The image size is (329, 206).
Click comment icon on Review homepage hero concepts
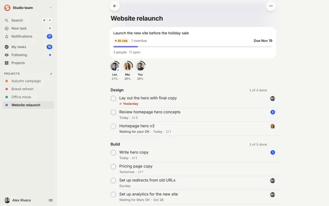[133, 118]
